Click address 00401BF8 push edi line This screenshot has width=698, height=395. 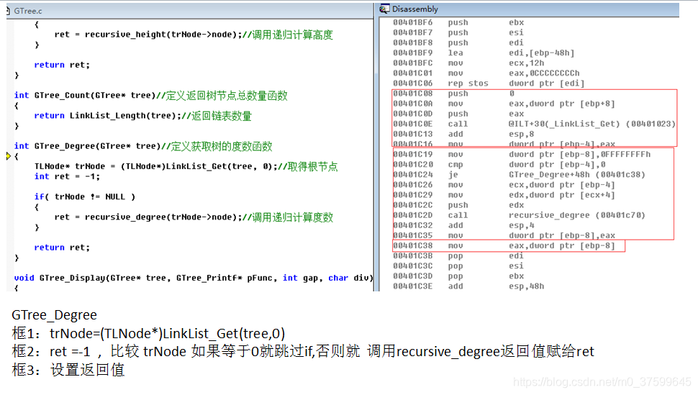click(x=458, y=42)
